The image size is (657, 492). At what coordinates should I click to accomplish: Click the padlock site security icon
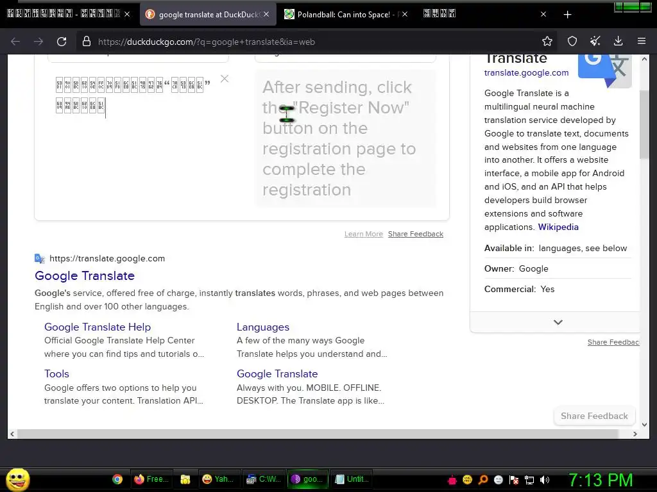(x=87, y=42)
